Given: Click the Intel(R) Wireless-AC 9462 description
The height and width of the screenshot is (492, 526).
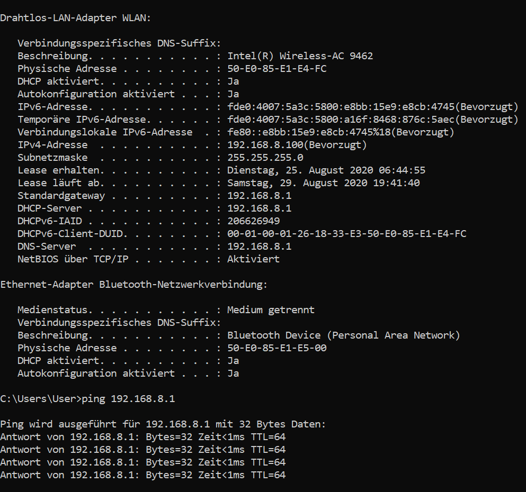Looking at the screenshot, I should [300, 56].
